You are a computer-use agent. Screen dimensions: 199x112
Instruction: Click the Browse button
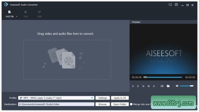coord(103,104)
